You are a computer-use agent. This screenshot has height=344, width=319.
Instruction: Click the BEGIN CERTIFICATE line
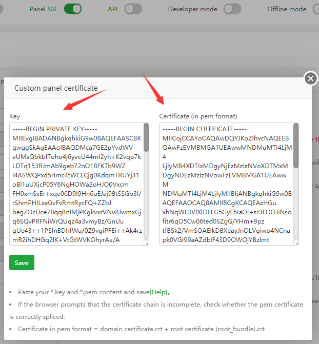(x=205, y=129)
